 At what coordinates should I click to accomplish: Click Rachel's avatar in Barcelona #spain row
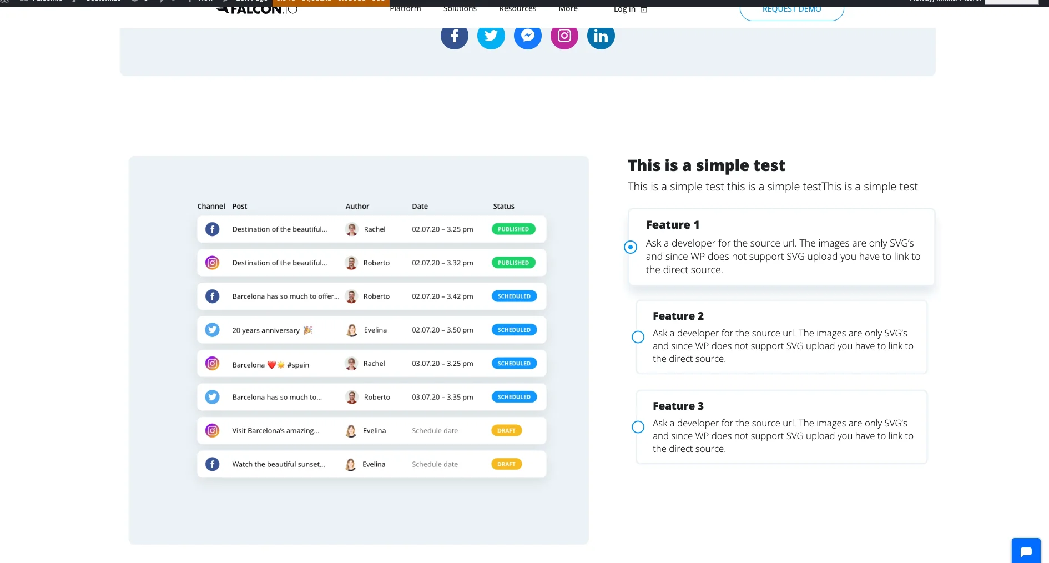(x=351, y=364)
